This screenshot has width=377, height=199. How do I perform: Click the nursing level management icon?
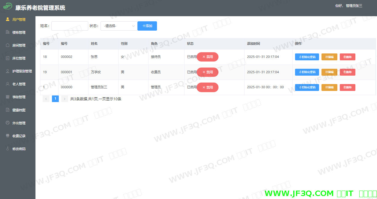pyautogui.click(x=8, y=71)
